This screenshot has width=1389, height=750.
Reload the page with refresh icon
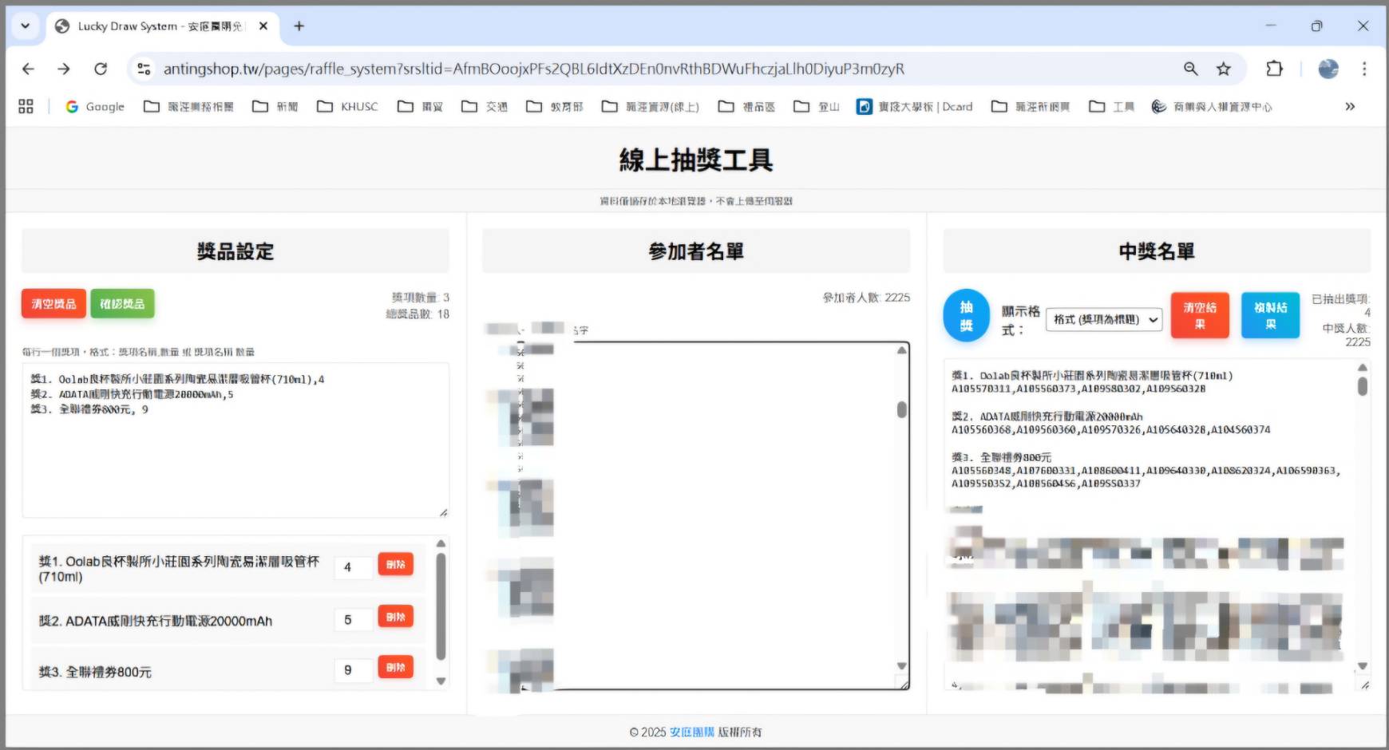click(x=101, y=69)
